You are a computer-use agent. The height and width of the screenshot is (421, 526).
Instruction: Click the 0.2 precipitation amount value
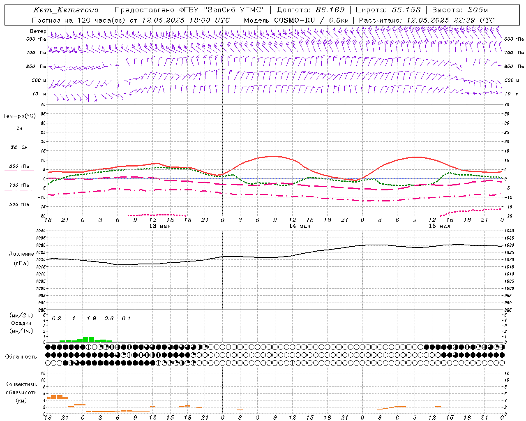[56, 318]
